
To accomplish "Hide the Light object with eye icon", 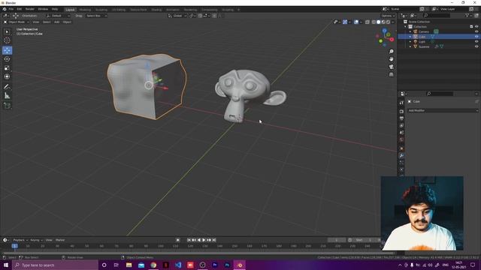I will [476, 41].
